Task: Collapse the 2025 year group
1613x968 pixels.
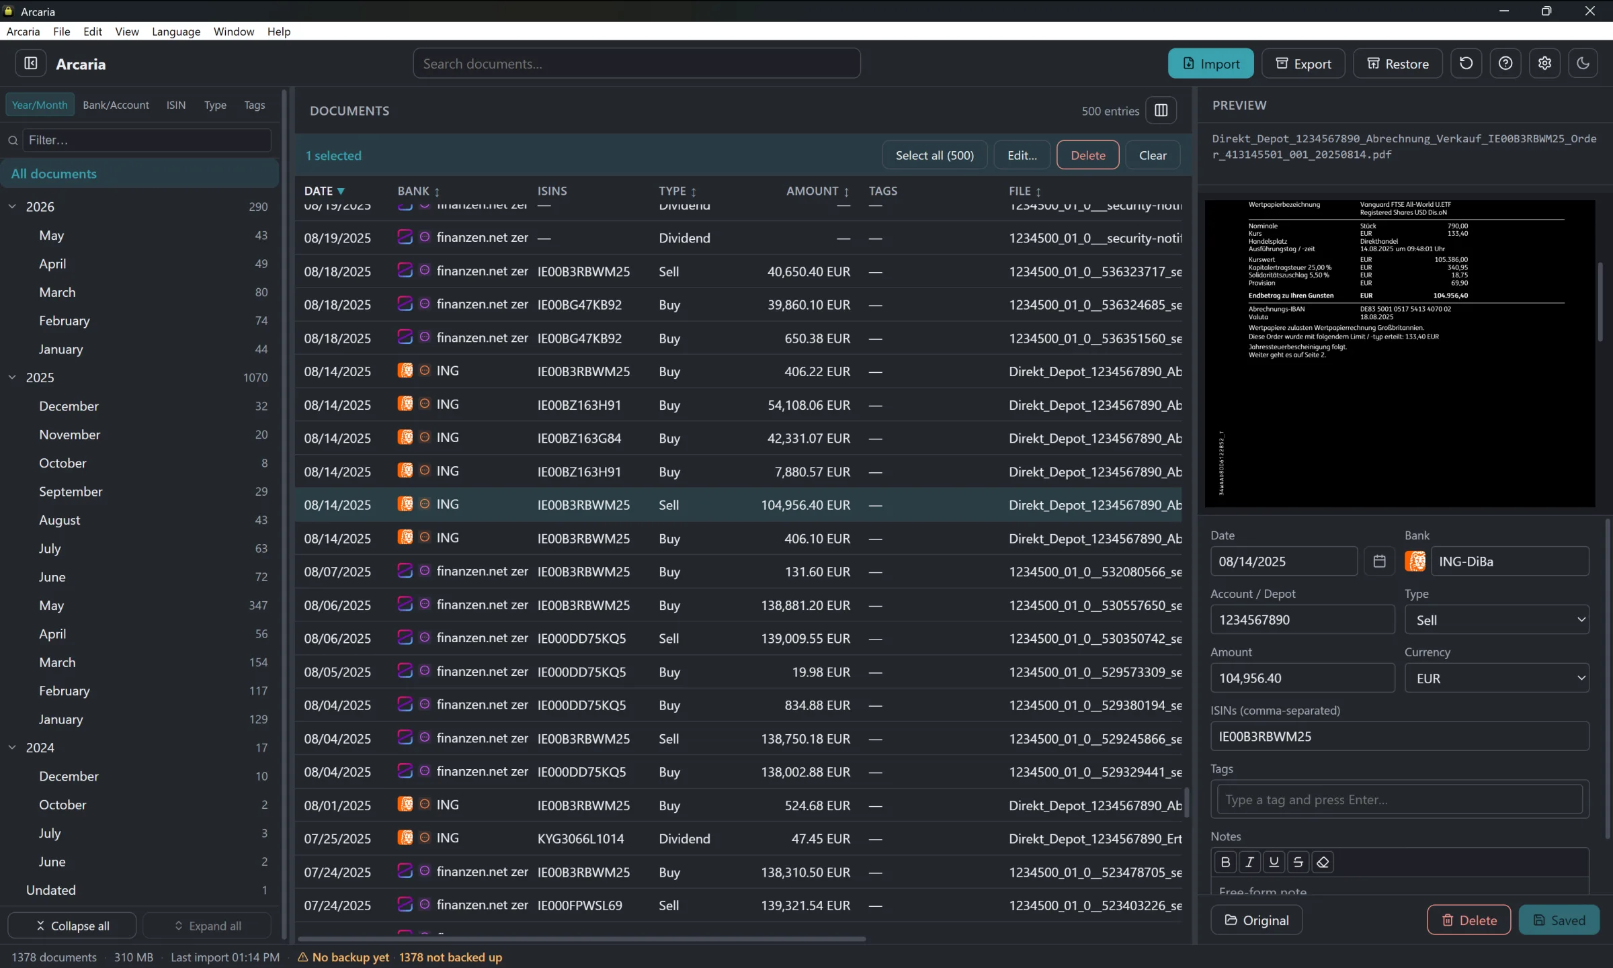Action: click(x=12, y=378)
